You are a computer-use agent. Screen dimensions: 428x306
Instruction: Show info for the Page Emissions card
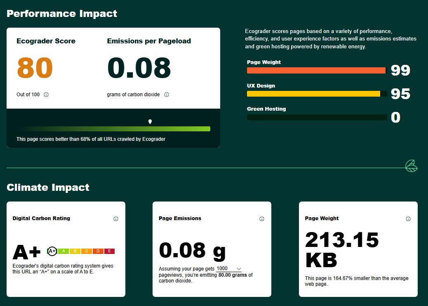(x=262, y=219)
